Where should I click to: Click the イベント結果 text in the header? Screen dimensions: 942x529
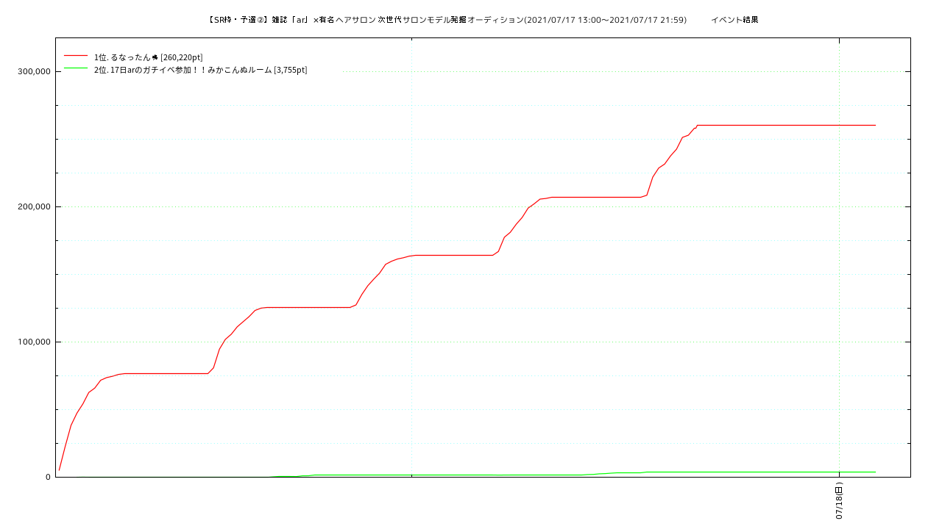point(734,20)
